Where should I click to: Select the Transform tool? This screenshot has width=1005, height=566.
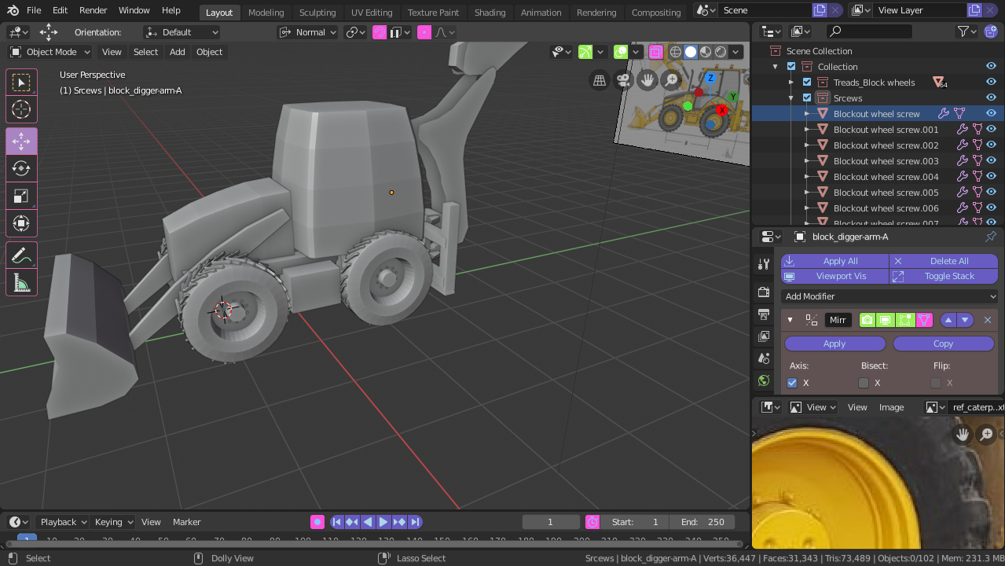tap(21, 223)
